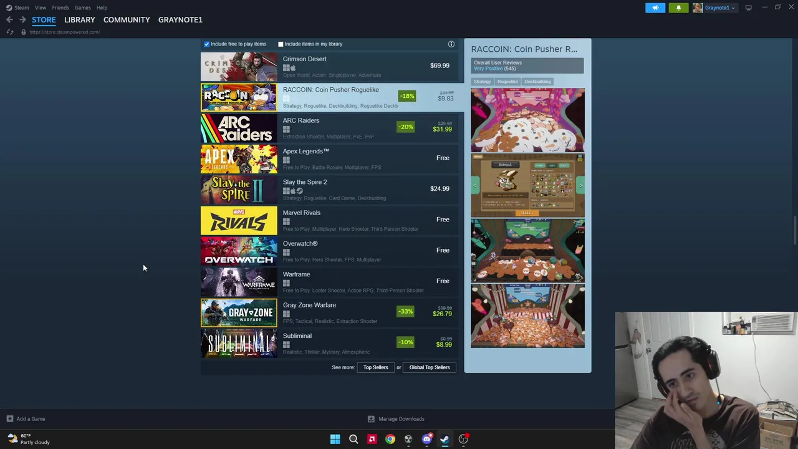This screenshot has height=449, width=798.
Task: Open the Games menu
Action: 82,7
